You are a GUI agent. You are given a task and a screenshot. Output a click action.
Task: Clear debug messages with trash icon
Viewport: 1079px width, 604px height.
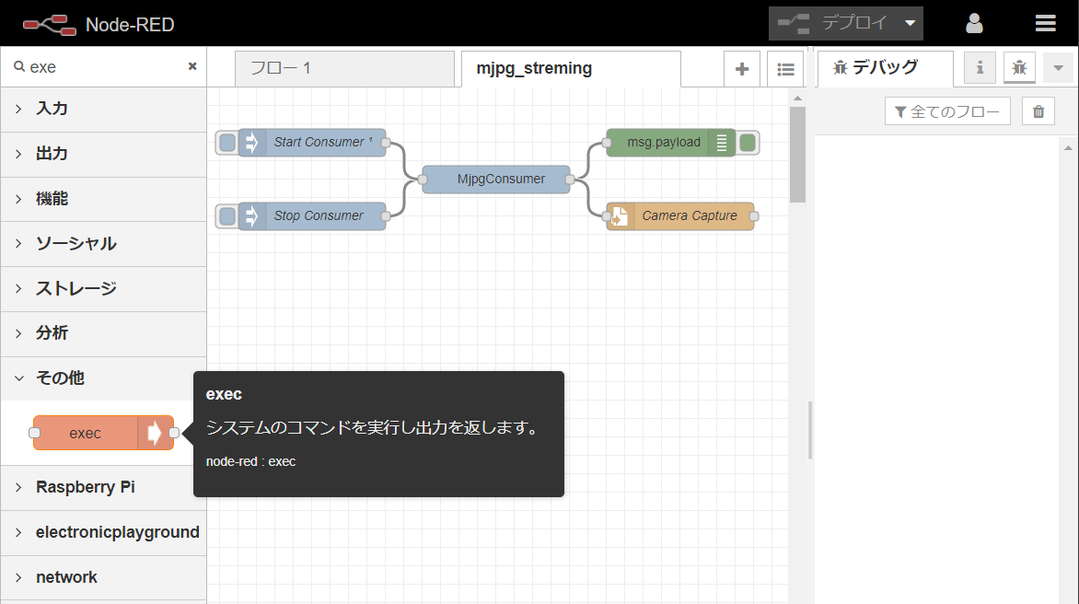1038,111
